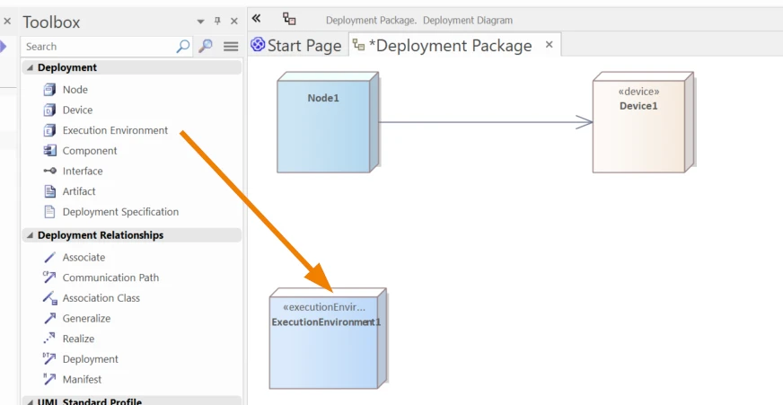Pick the Association Class connector icon
783x405 pixels.
[x=49, y=298]
